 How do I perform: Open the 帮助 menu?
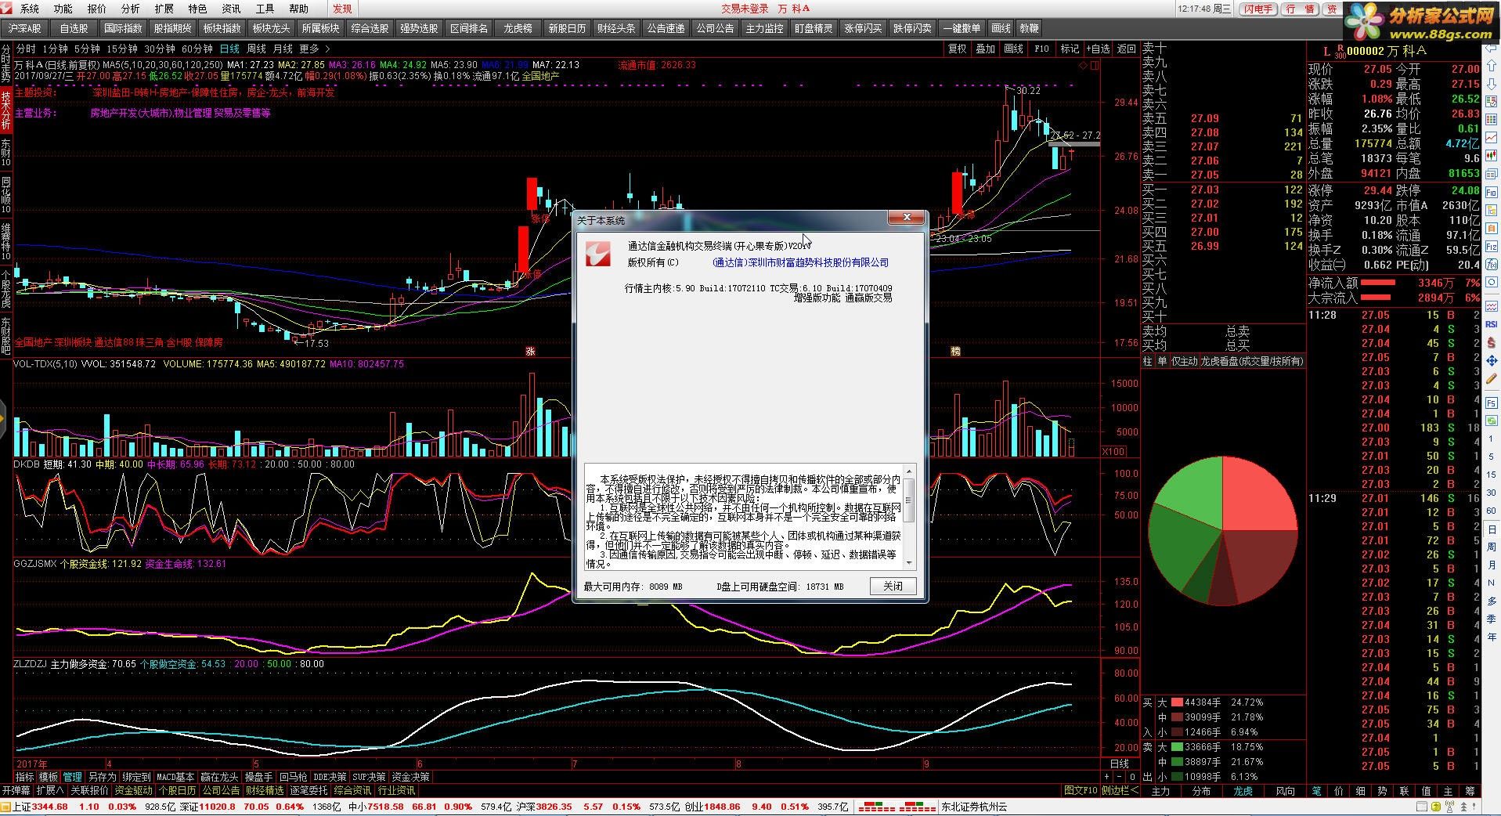pyautogui.click(x=299, y=9)
